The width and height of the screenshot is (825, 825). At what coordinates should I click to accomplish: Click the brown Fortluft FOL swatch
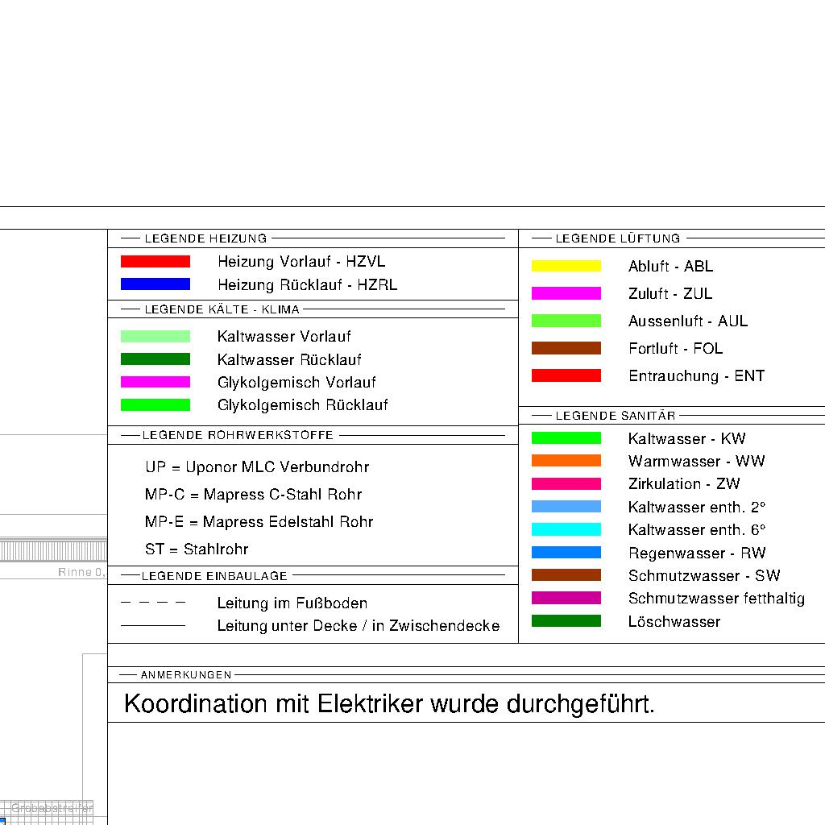pyautogui.click(x=566, y=348)
